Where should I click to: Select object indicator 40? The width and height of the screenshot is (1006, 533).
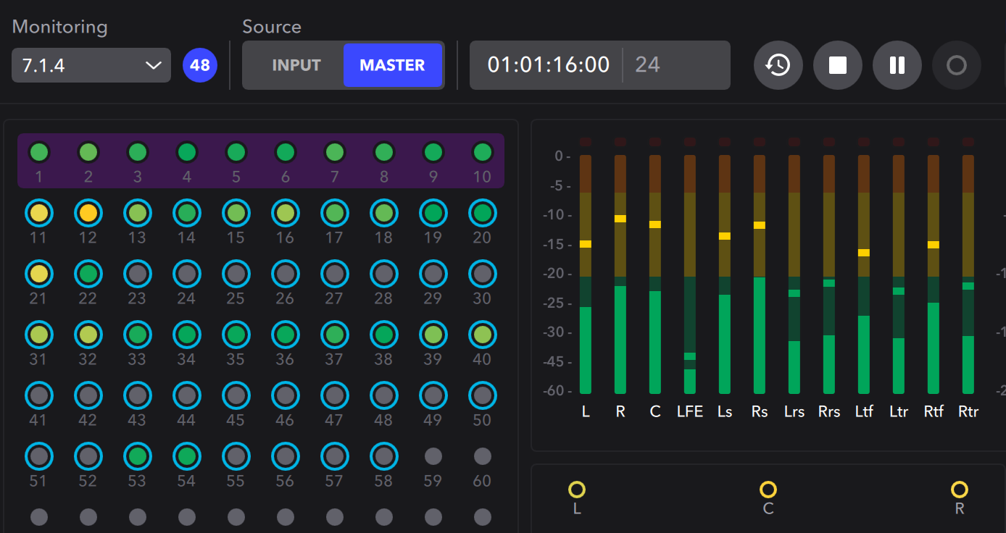483,335
